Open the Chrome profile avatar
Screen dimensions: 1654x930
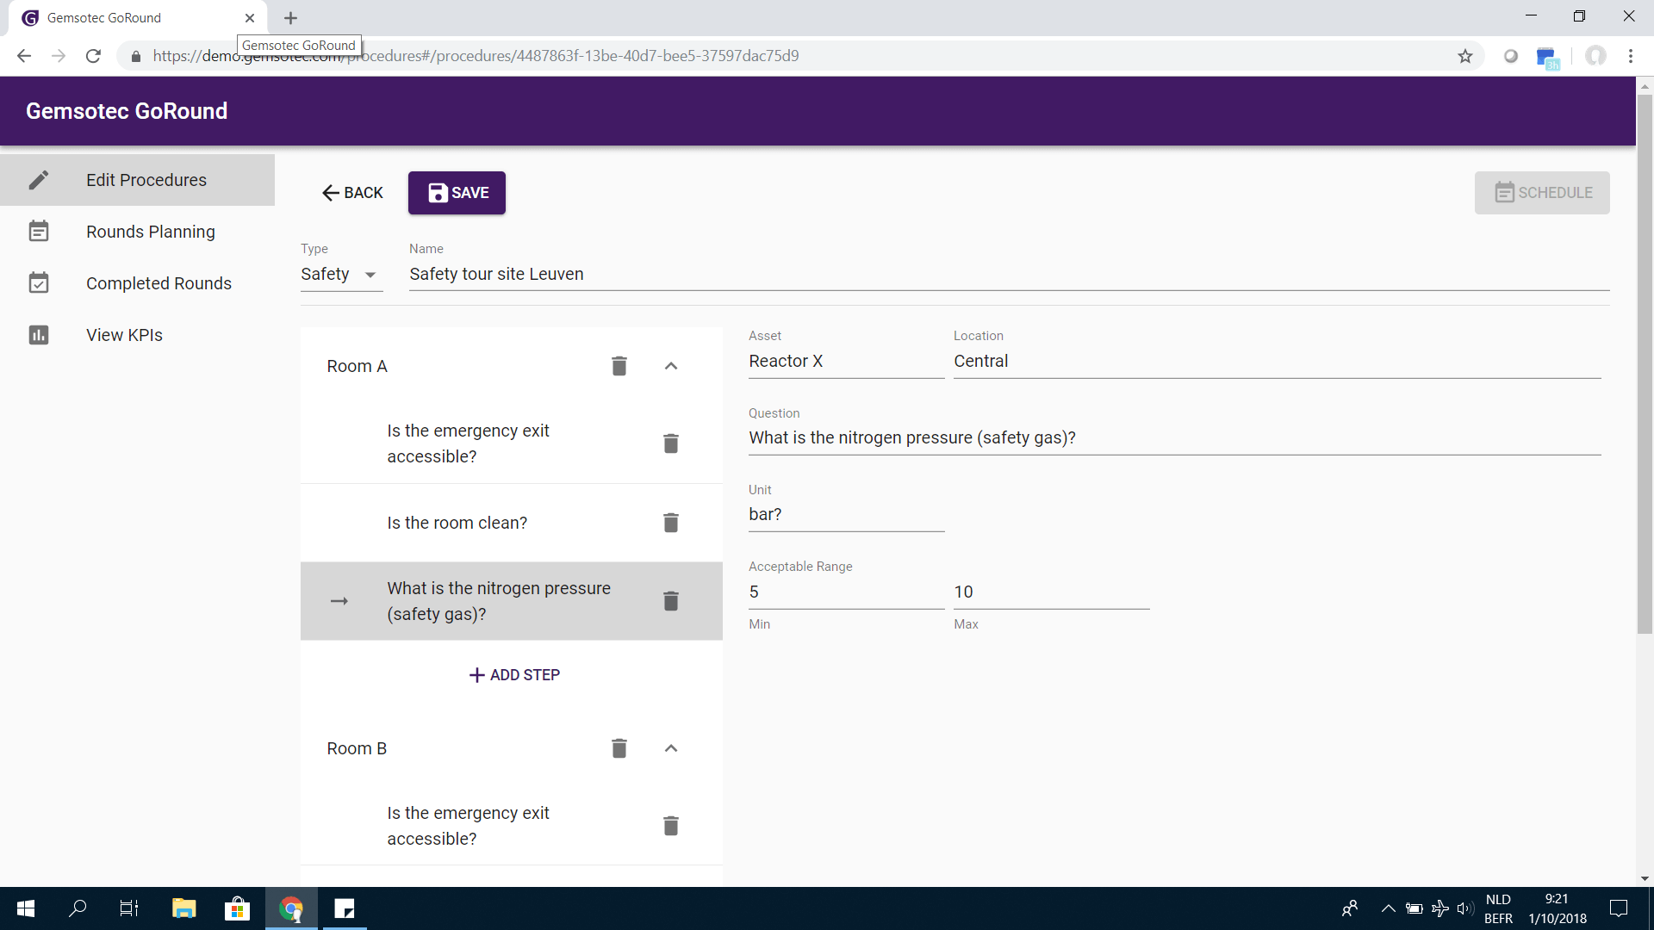point(1595,56)
